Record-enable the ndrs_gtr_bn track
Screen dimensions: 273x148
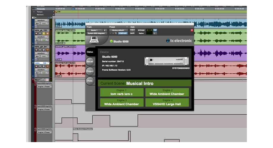point(36,50)
